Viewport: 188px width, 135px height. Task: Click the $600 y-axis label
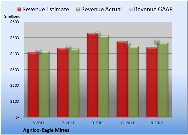(x=14, y=22)
